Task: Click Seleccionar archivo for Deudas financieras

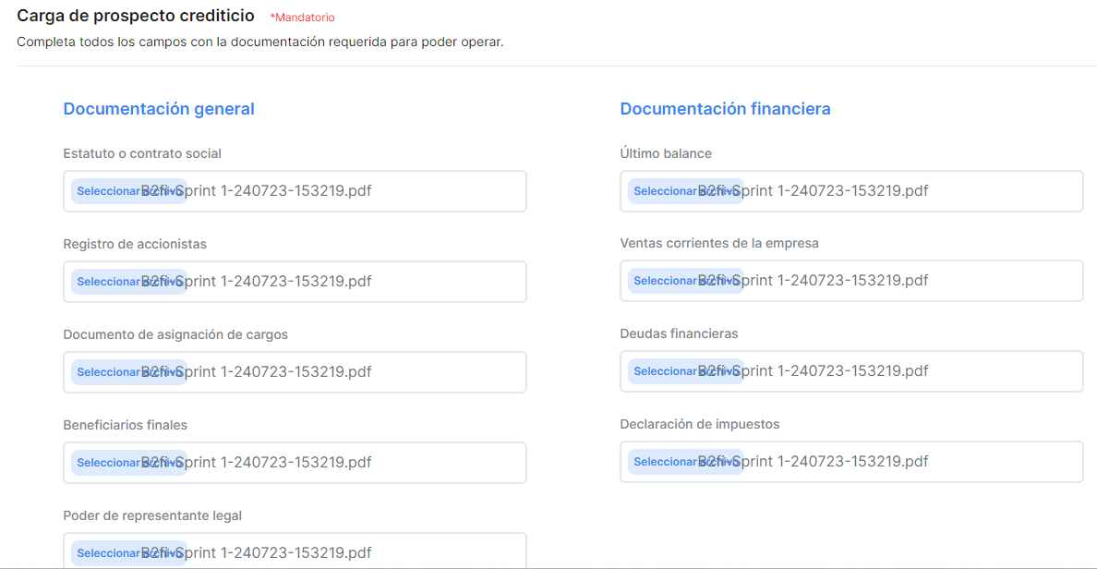Action: [x=666, y=371]
